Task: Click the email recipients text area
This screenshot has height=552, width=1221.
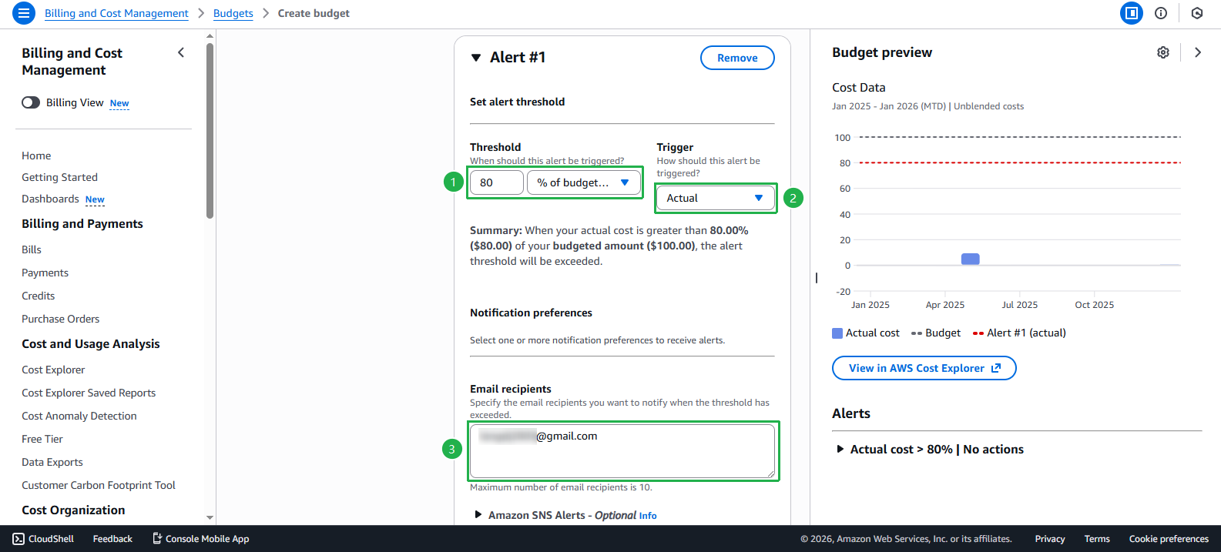Action: point(622,451)
